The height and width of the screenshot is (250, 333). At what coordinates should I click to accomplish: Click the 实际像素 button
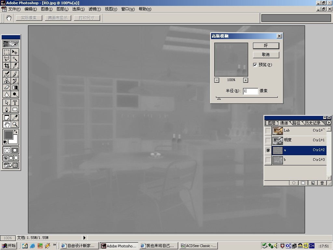coord(29,18)
